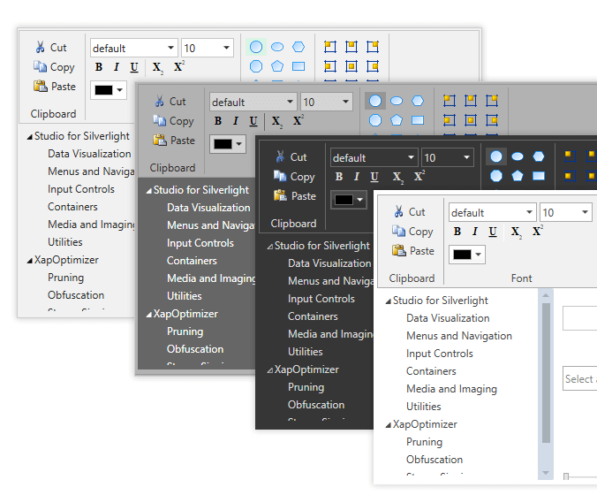
Task: Select Media and Imaging in white front window
Action: (451, 389)
